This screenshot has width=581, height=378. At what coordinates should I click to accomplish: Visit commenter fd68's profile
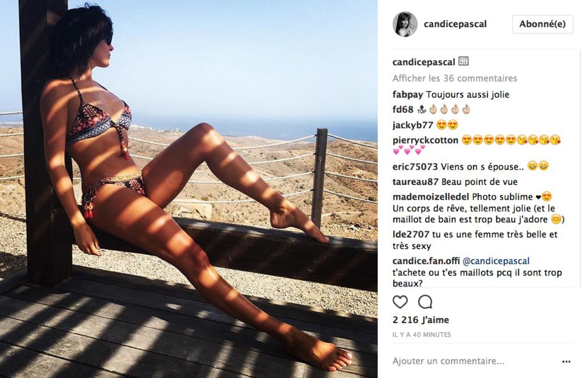pyautogui.click(x=403, y=110)
